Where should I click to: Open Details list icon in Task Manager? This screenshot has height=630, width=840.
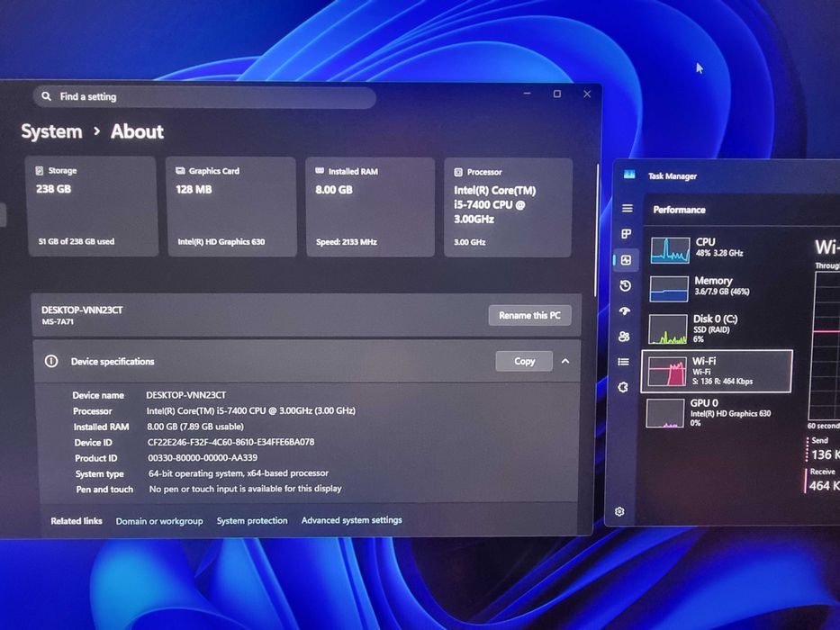624,362
